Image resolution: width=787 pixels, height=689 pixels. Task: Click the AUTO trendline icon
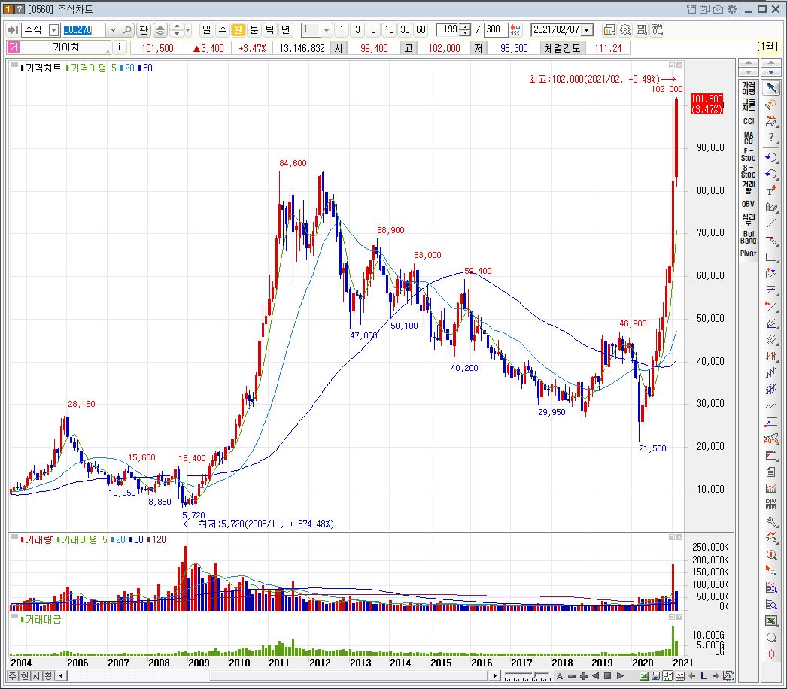click(x=771, y=439)
